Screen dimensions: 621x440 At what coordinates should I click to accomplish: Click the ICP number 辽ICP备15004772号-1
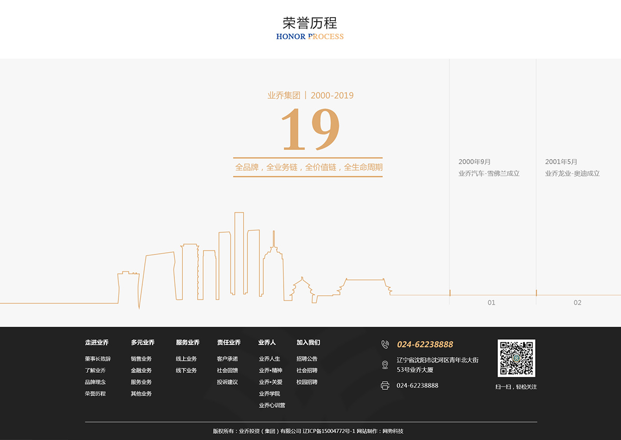329,431
